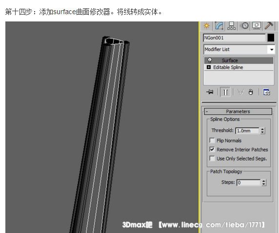Switch to Hierarchy panel icon

[x=231, y=26]
